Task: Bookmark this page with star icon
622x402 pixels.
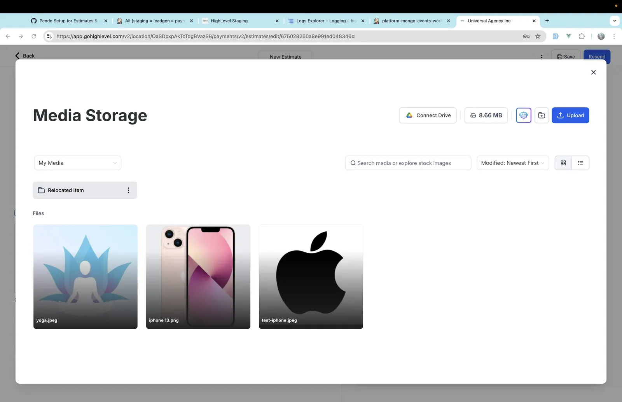Action: click(538, 36)
